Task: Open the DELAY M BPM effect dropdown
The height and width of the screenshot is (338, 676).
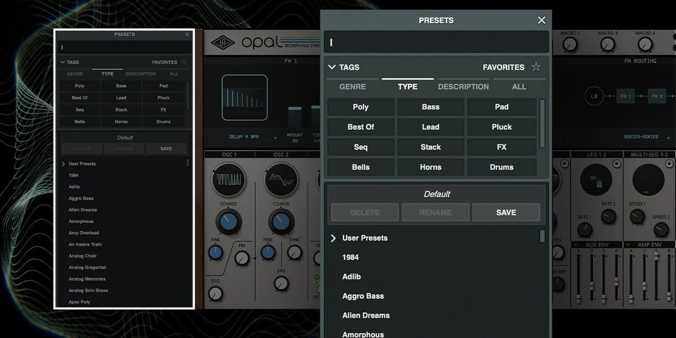Action: pyautogui.click(x=252, y=137)
